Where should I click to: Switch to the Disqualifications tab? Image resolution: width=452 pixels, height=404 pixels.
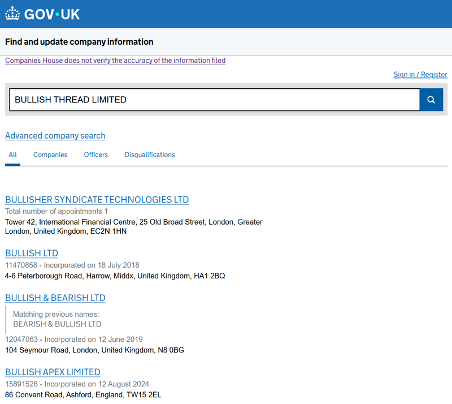click(x=150, y=155)
